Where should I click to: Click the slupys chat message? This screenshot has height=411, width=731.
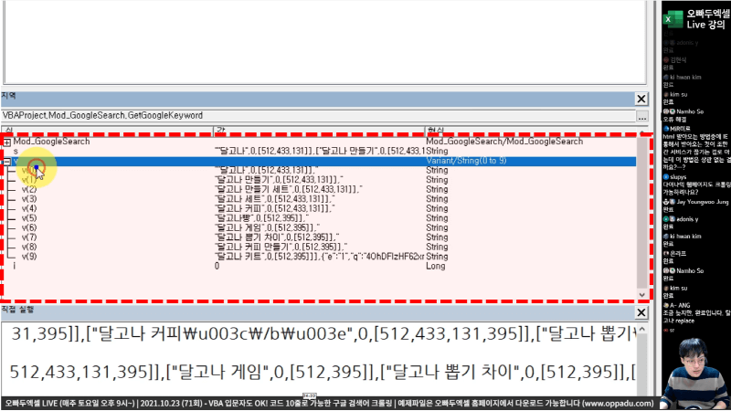click(696, 184)
